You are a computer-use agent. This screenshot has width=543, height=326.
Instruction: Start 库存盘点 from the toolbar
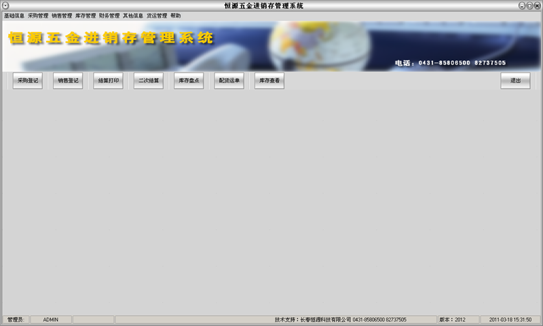(189, 81)
